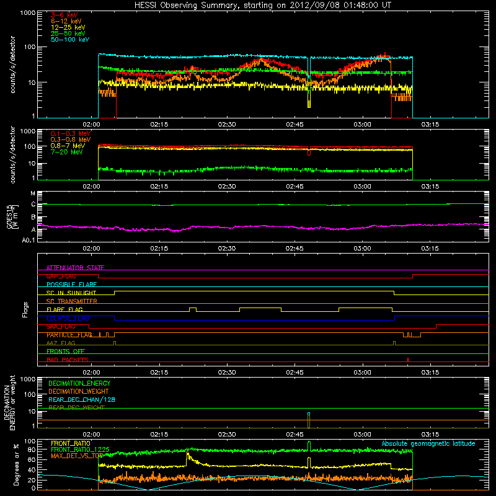496x496 pixels.
Task: Click the 'GOES15' vertical axis label
Action: coord(9,216)
